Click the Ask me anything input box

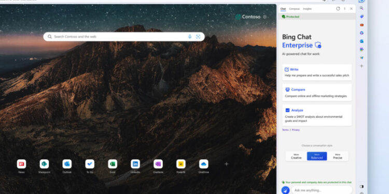(x=322, y=190)
